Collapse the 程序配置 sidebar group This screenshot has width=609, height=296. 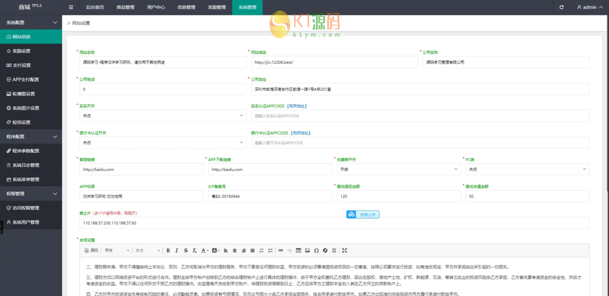tap(31, 137)
